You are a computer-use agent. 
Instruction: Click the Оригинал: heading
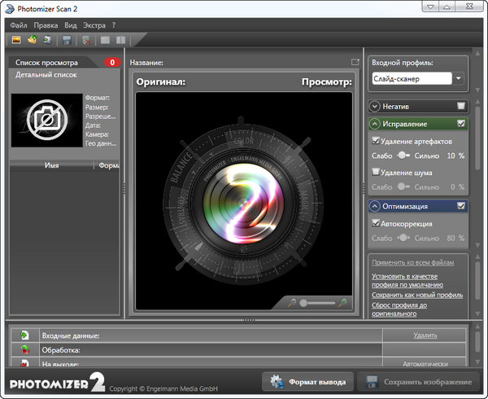pyautogui.click(x=160, y=82)
